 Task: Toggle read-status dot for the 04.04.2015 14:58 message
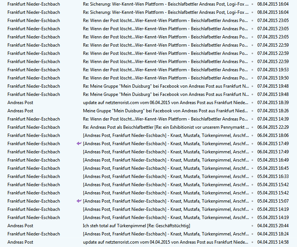pyautogui.click(x=252, y=242)
